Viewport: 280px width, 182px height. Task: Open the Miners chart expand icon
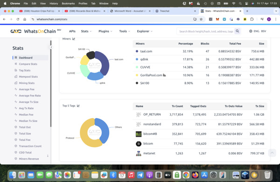[74, 39]
